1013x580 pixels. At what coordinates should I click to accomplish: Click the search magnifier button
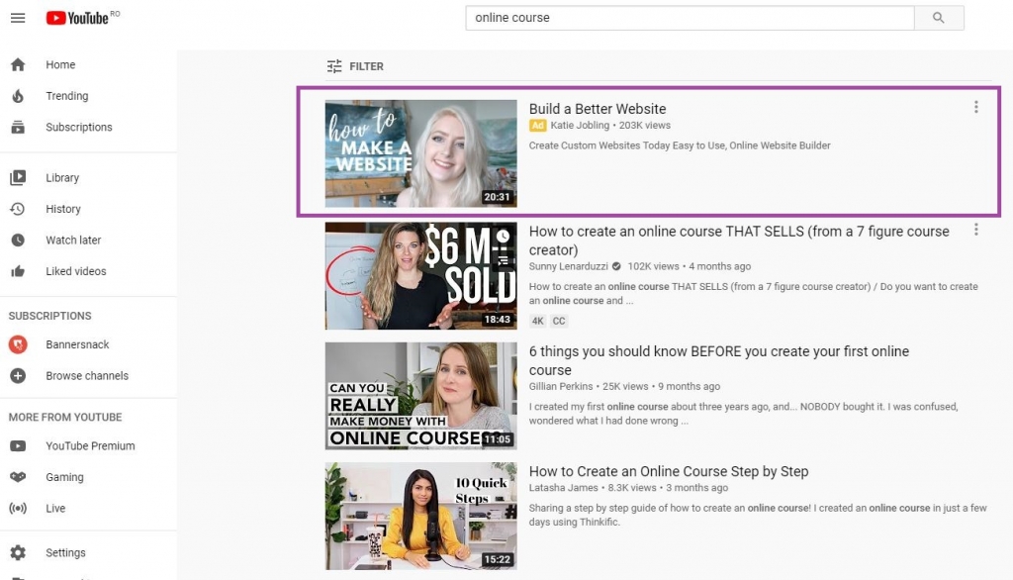[938, 17]
